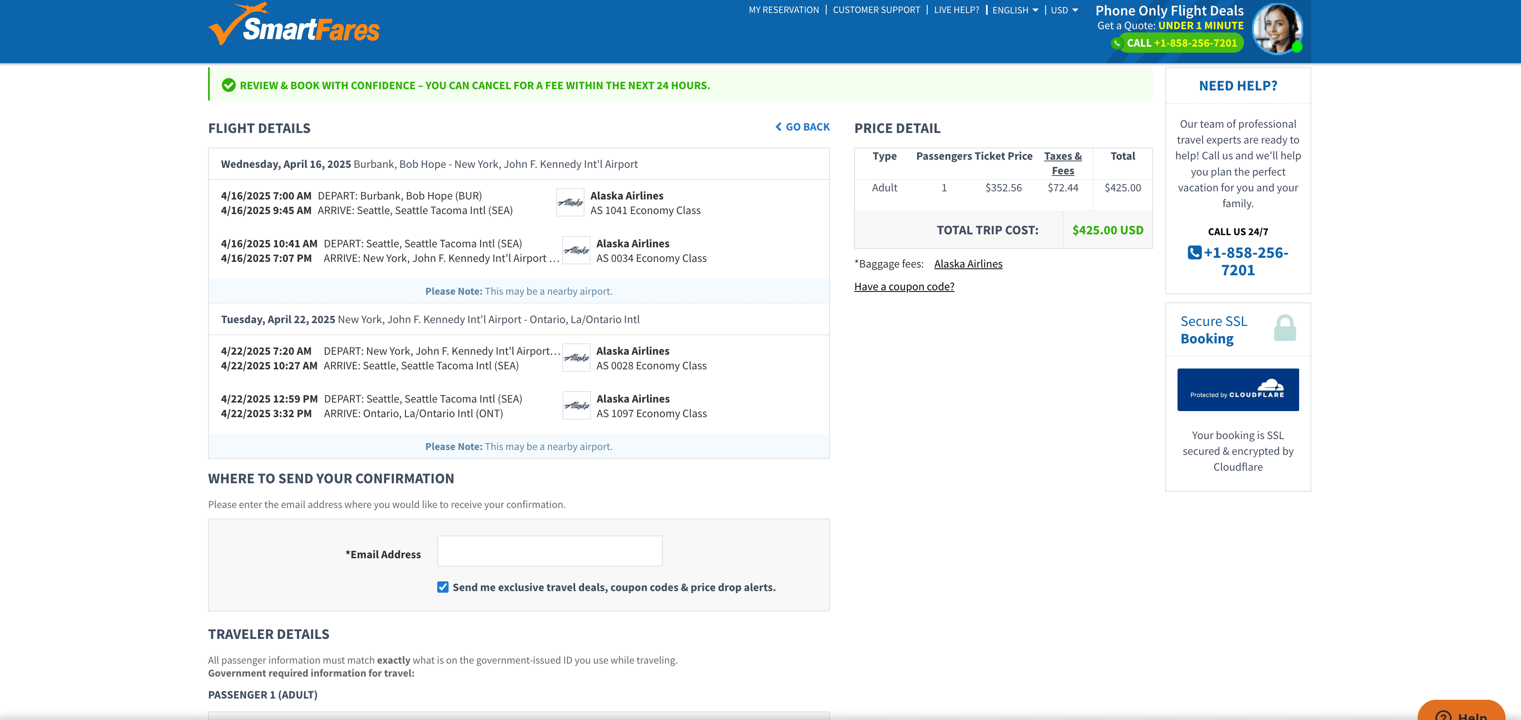Click the blue phone icon under Call Us 24/7
1521x720 pixels.
(1194, 253)
